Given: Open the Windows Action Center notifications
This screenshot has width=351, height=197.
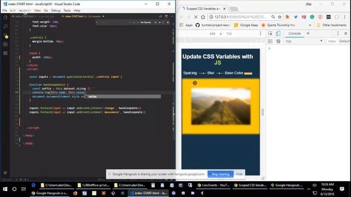Looking at the screenshot, I should 342,189.
